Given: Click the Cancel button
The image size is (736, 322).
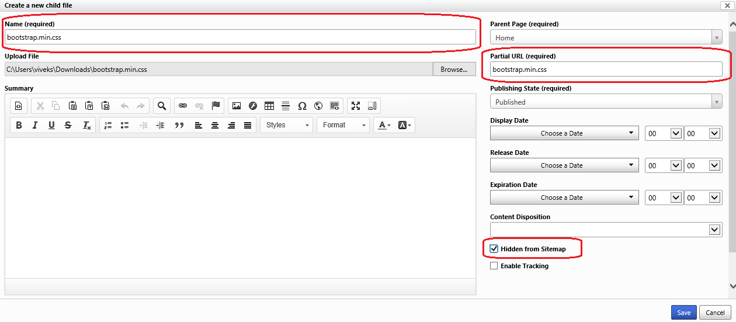Looking at the screenshot, I should click(715, 313).
